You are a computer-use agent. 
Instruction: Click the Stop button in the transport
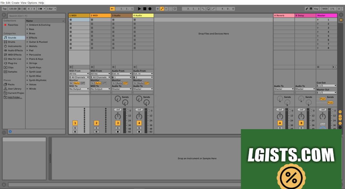click(x=145, y=9)
